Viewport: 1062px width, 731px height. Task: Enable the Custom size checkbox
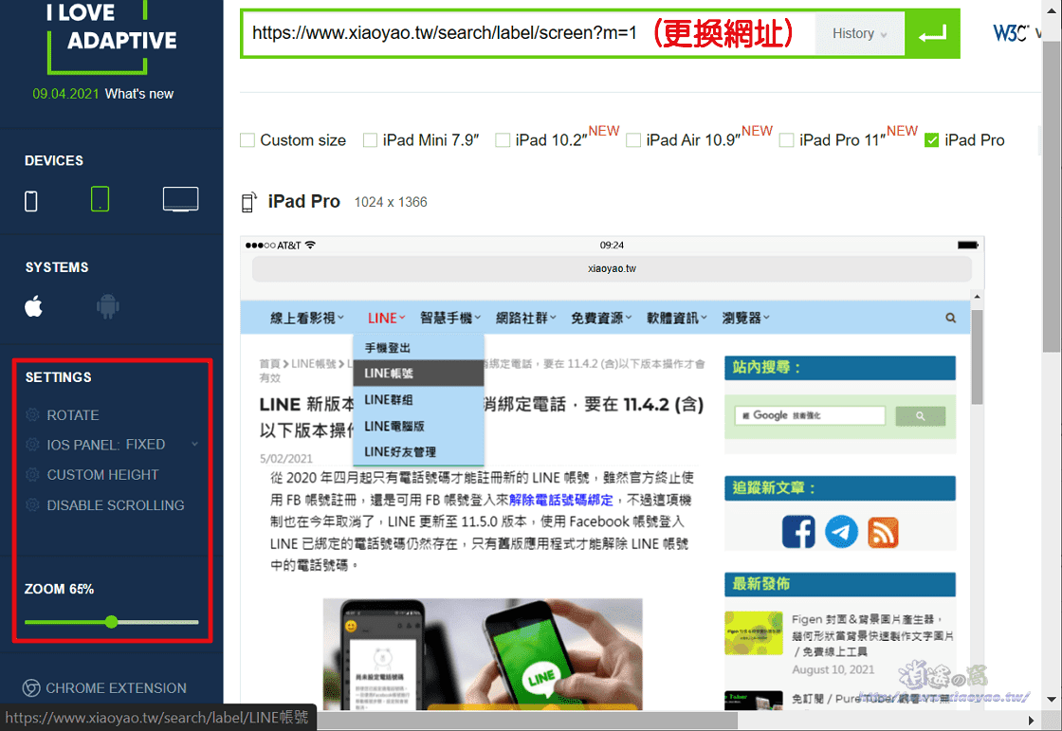pyautogui.click(x=247, y=140)
